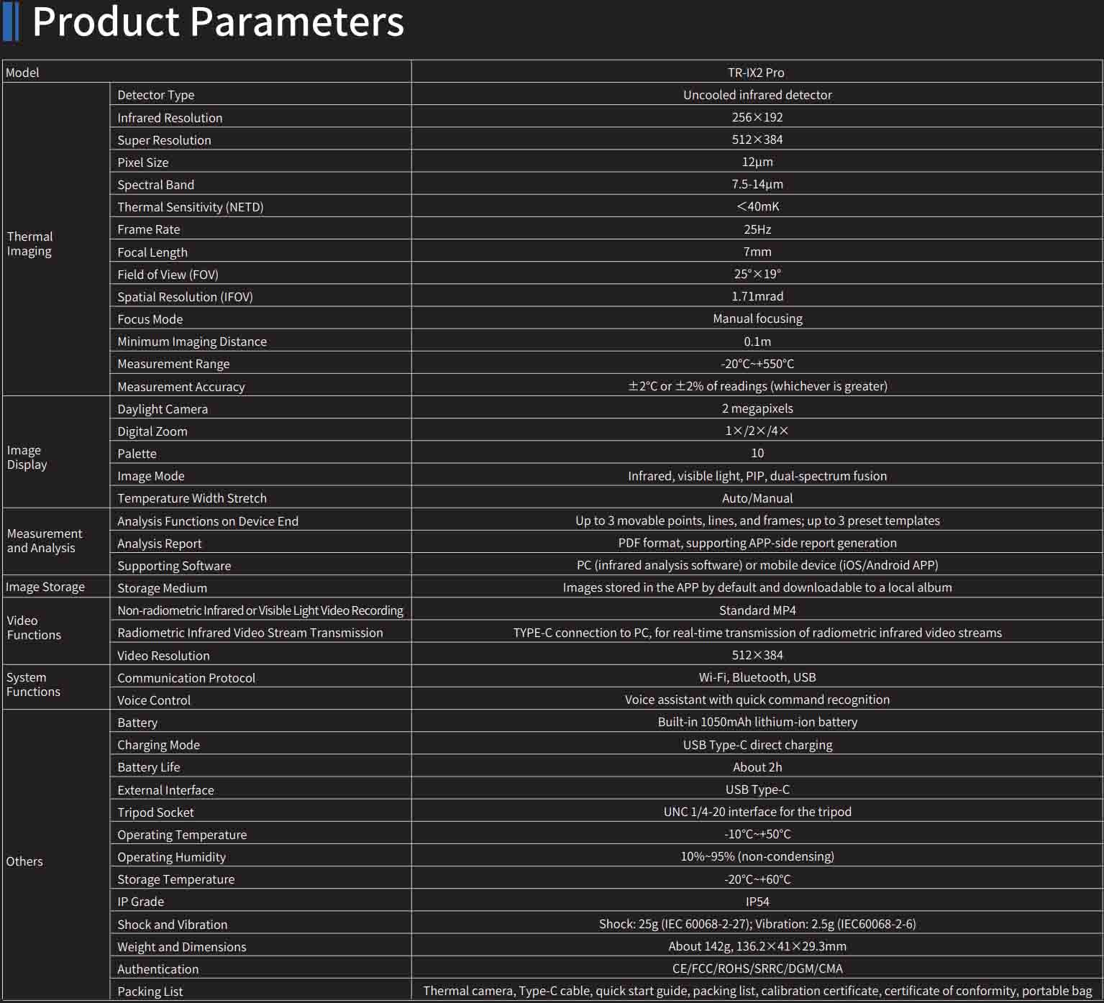
Task: Click the Infrared Resolution value 256×192
Action: pos(757,117)
